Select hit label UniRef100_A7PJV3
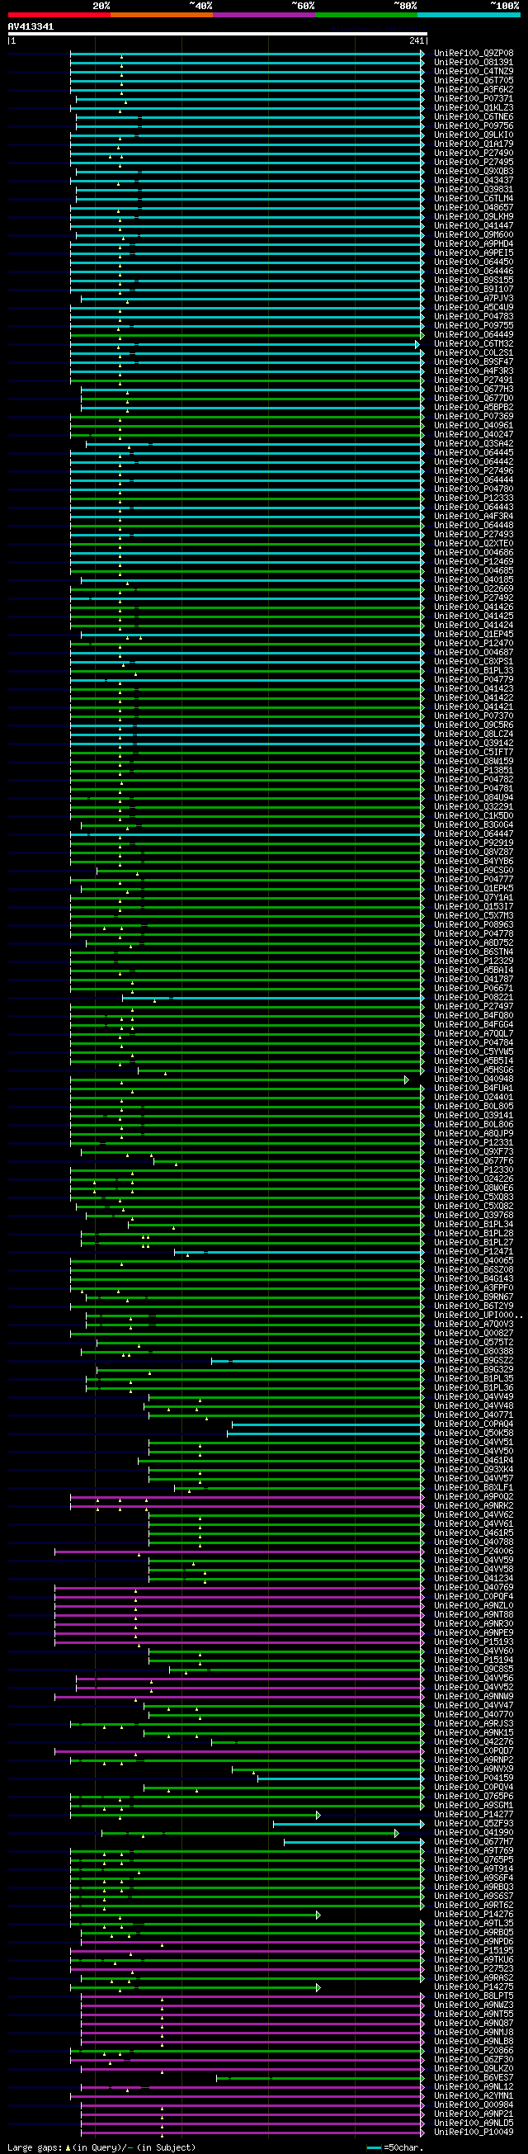 474,299
